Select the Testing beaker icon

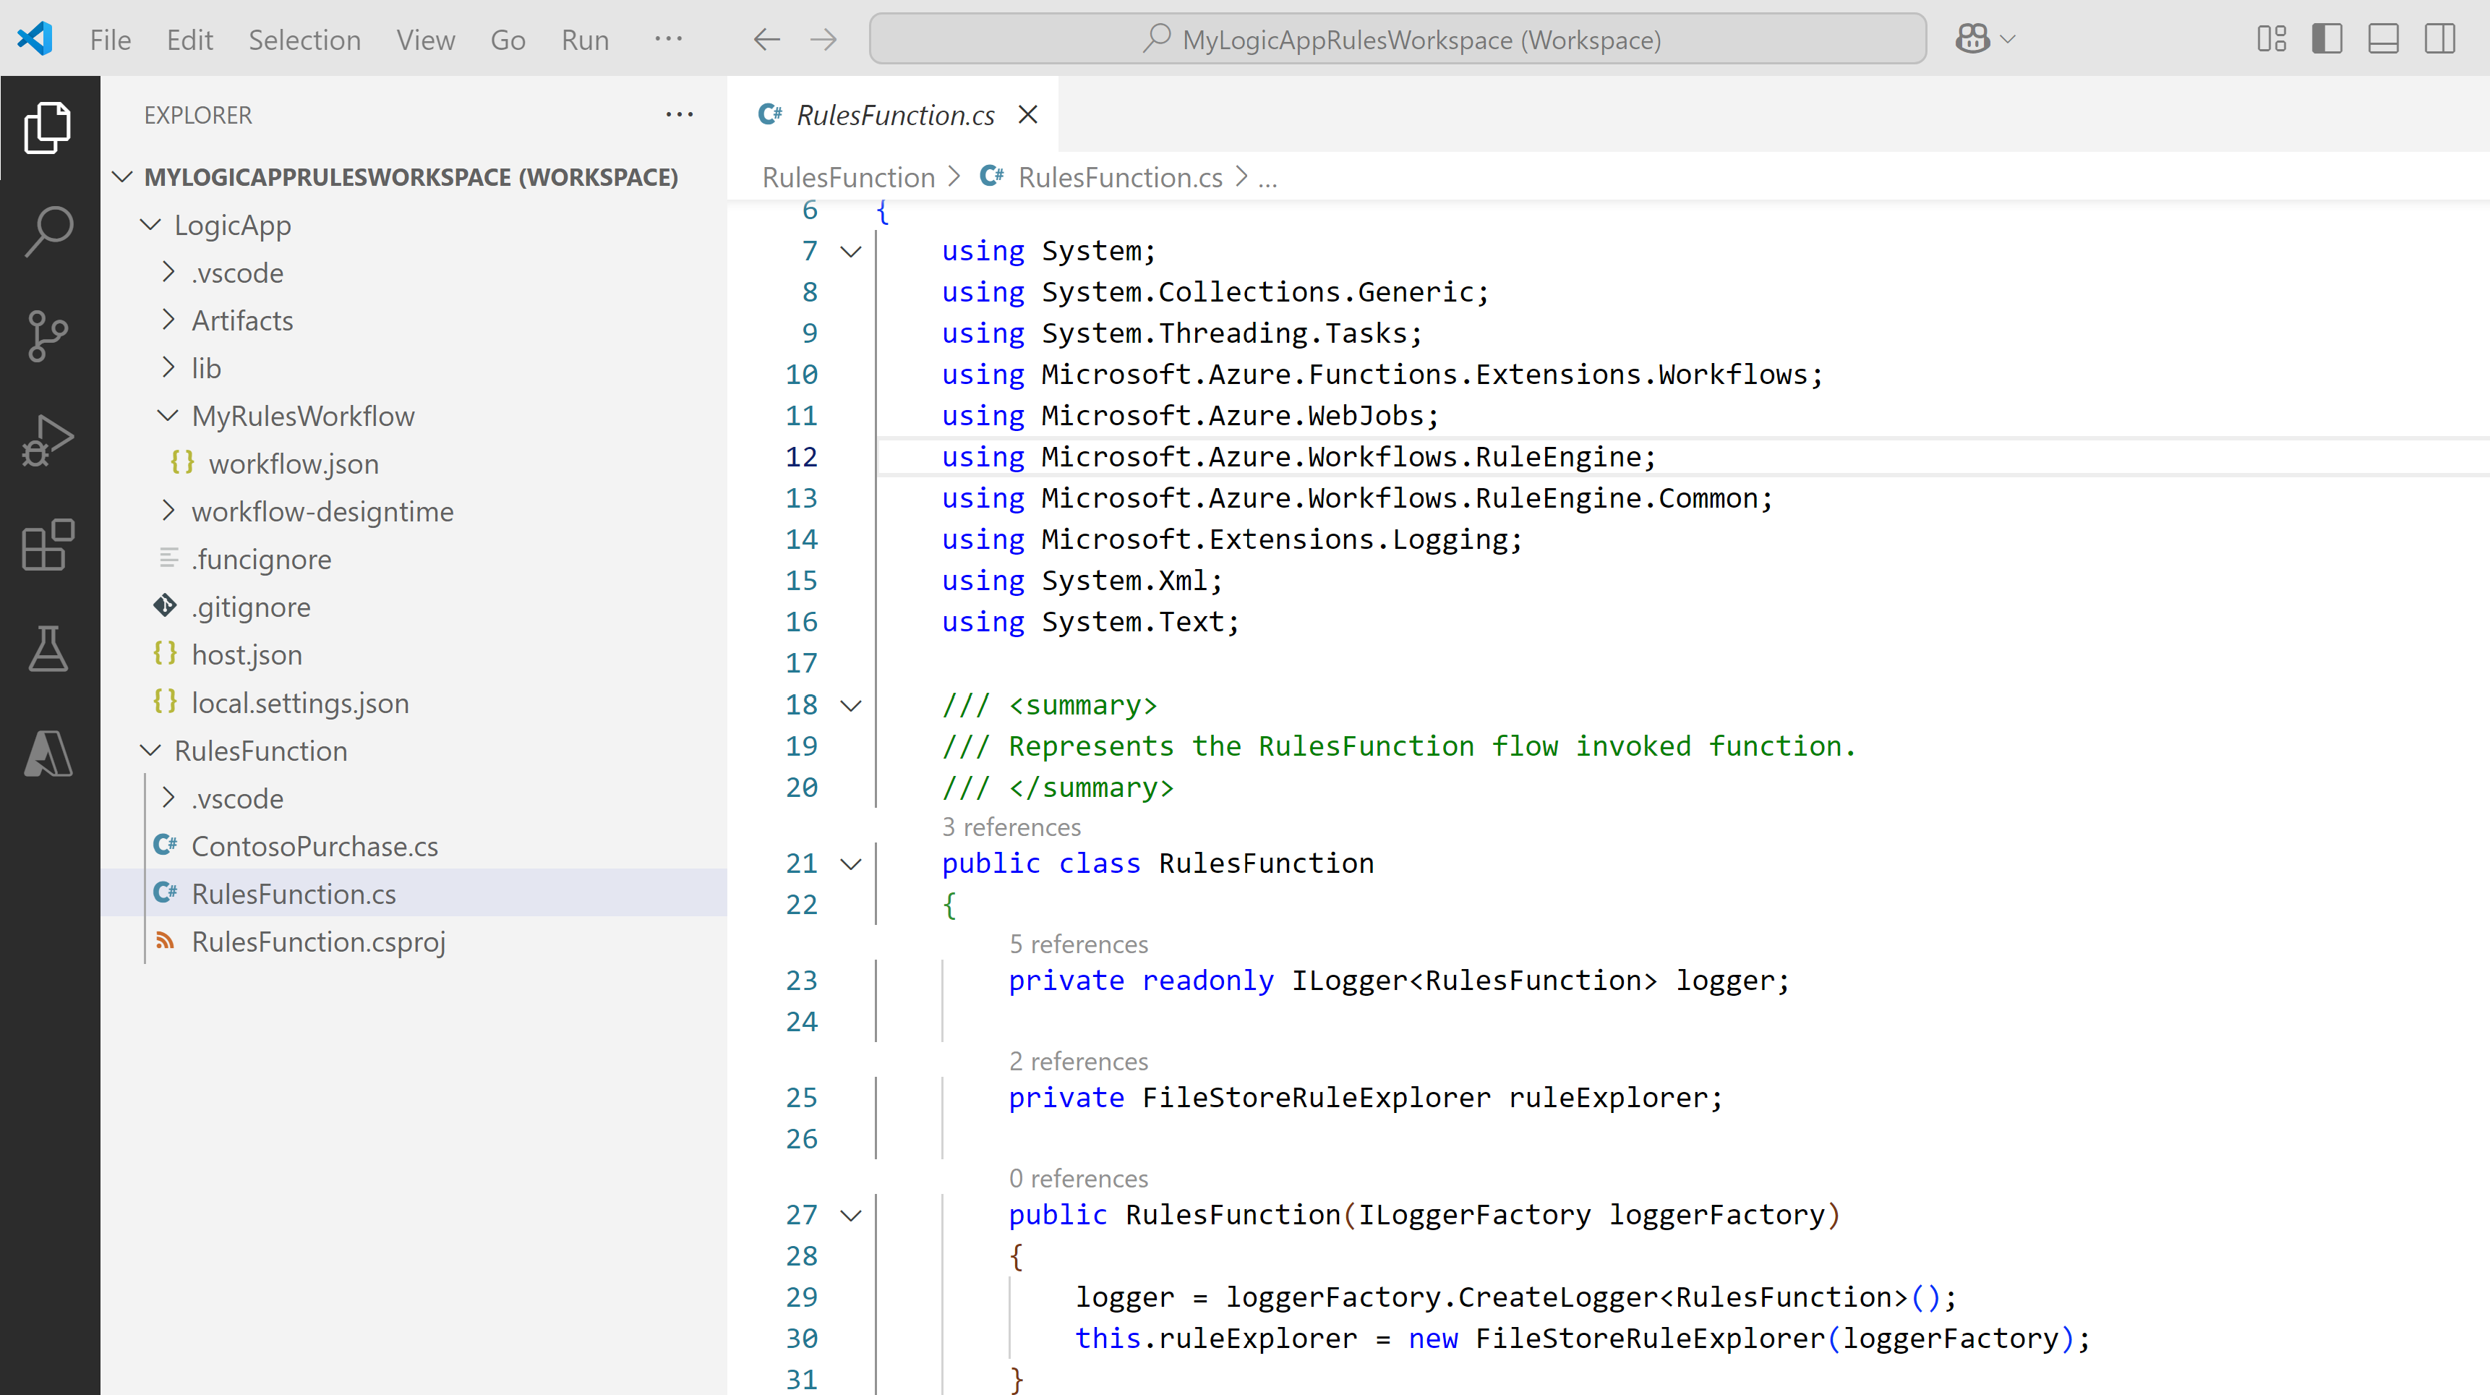[x=48, y=649]
